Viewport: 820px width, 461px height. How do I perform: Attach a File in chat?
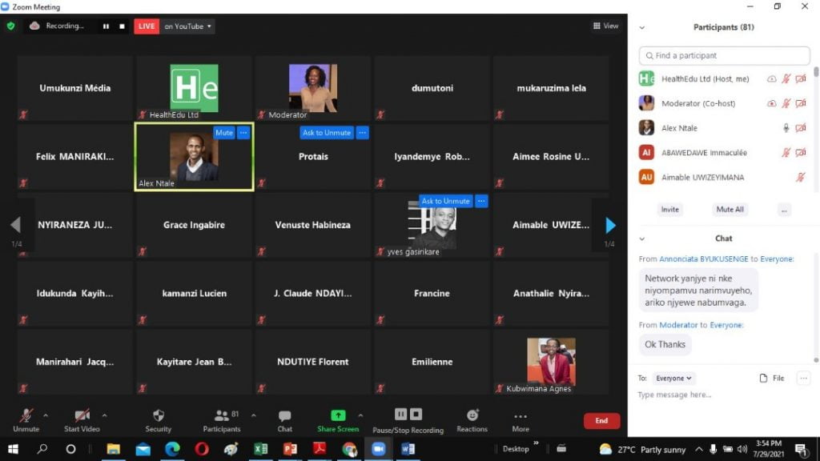point(772,378)
